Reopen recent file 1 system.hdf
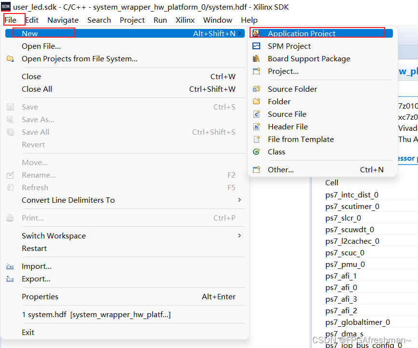 (x=125, y=314)
